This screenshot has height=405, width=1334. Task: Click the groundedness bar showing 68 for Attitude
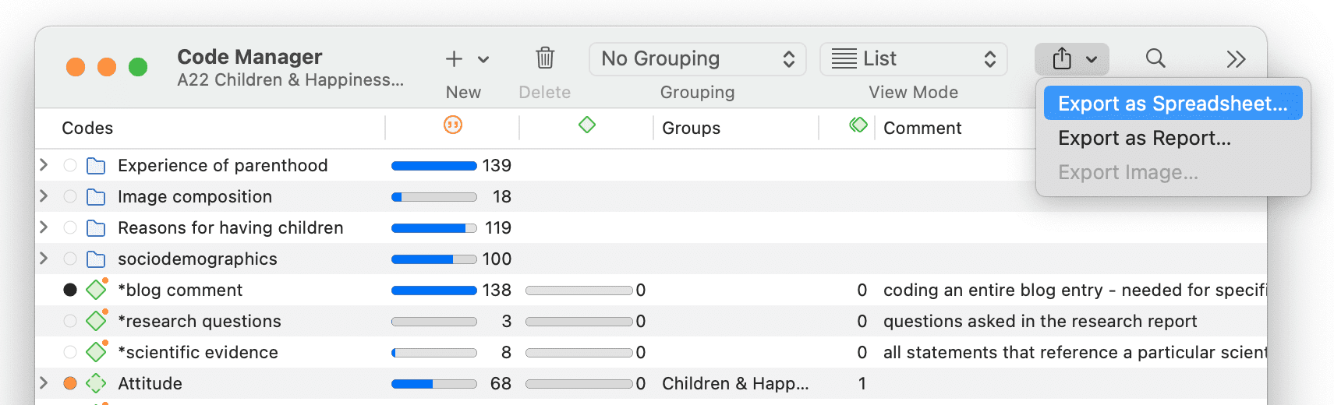pos(434,384)
